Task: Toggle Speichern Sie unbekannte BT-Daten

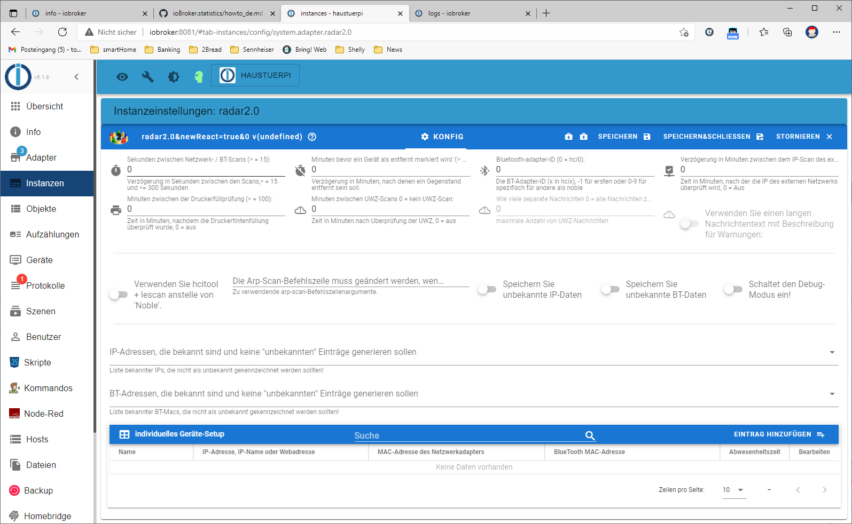Action: pyautogui.click(x=610, y=289)
